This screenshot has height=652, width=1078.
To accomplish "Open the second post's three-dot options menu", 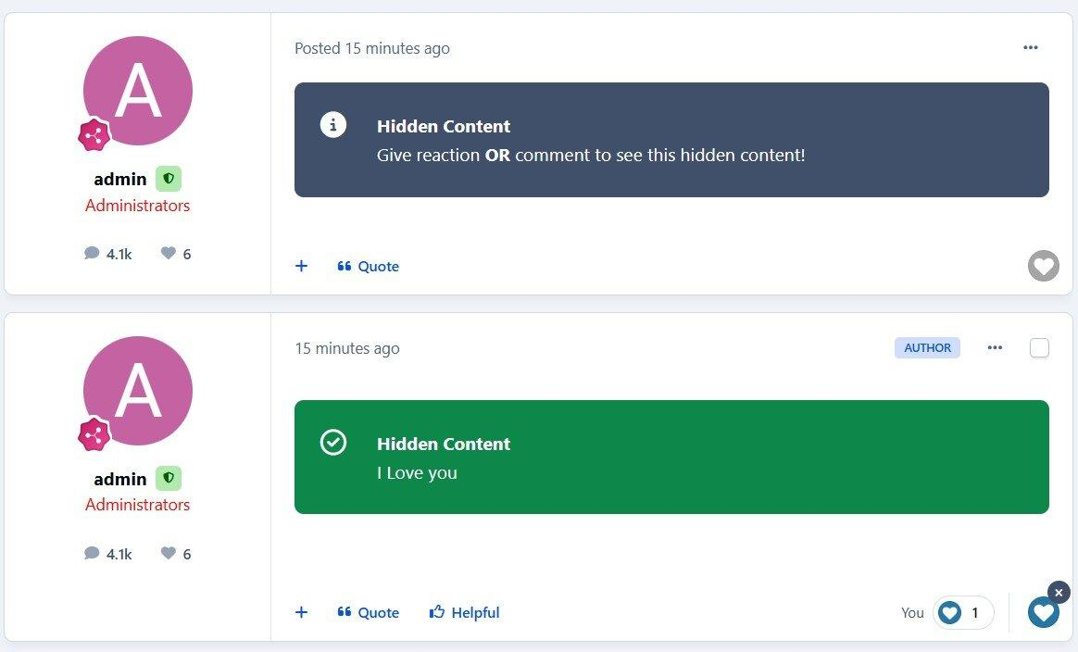I will [995, 348].
